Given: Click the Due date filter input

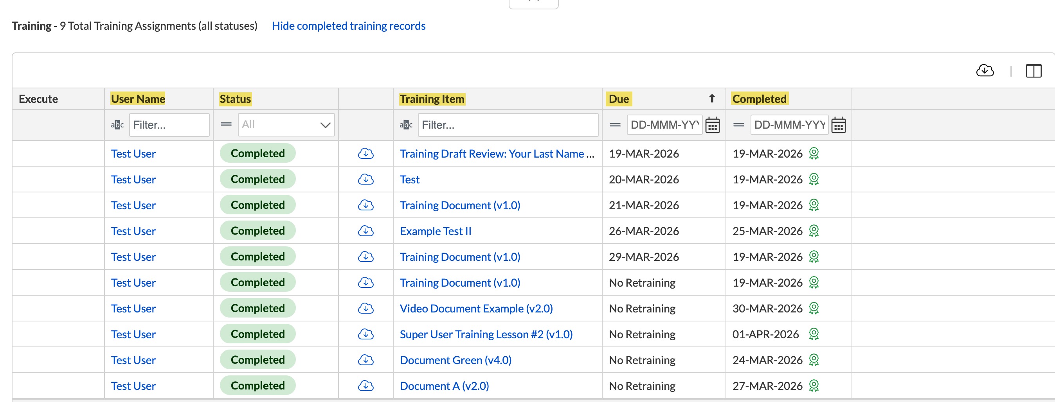Looking at the screenshot, I should [664, 124].
